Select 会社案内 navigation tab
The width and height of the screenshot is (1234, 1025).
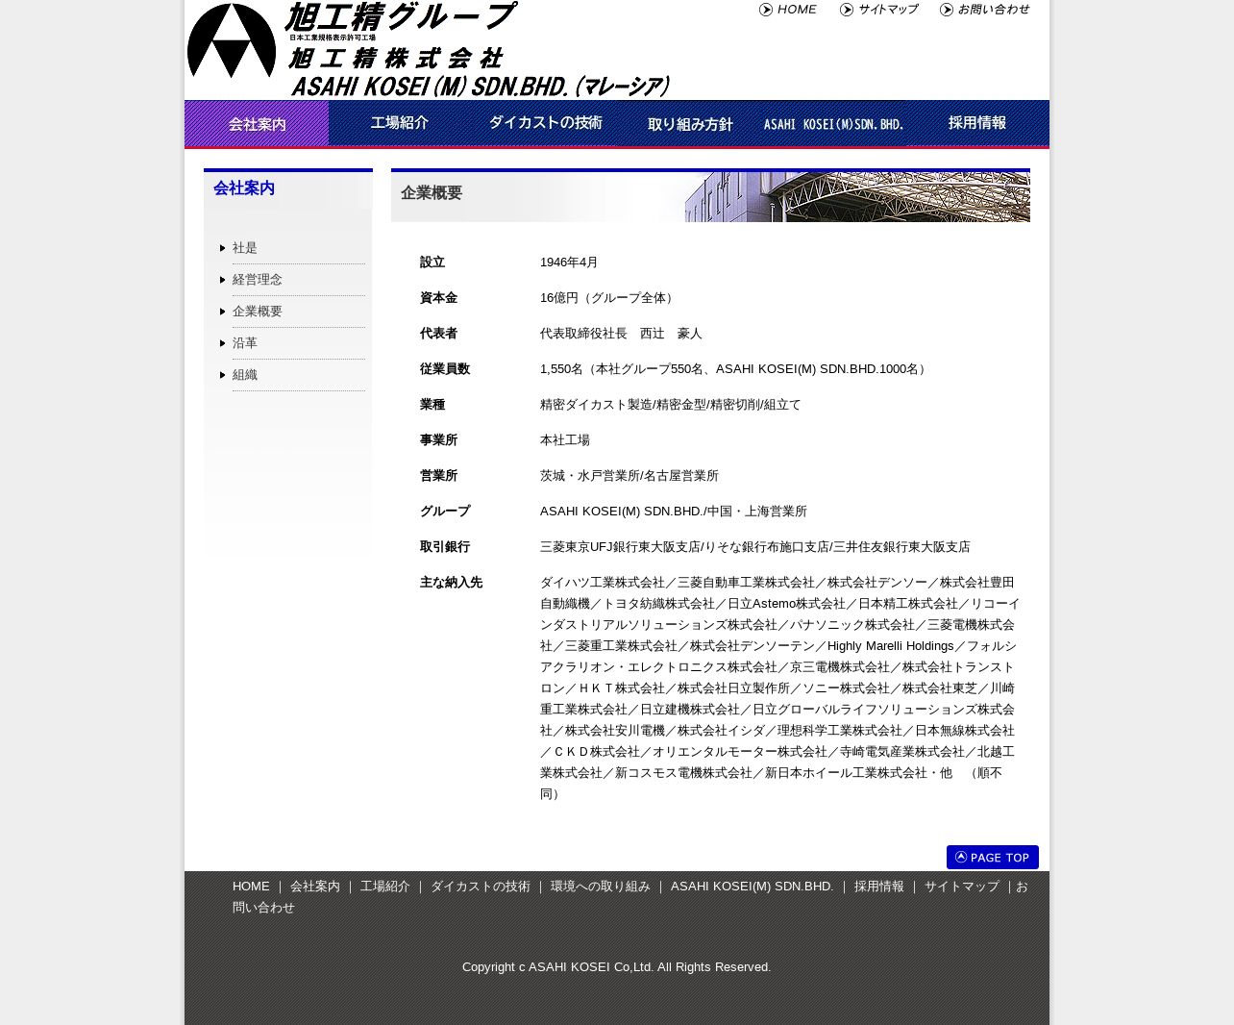point(257,123)
